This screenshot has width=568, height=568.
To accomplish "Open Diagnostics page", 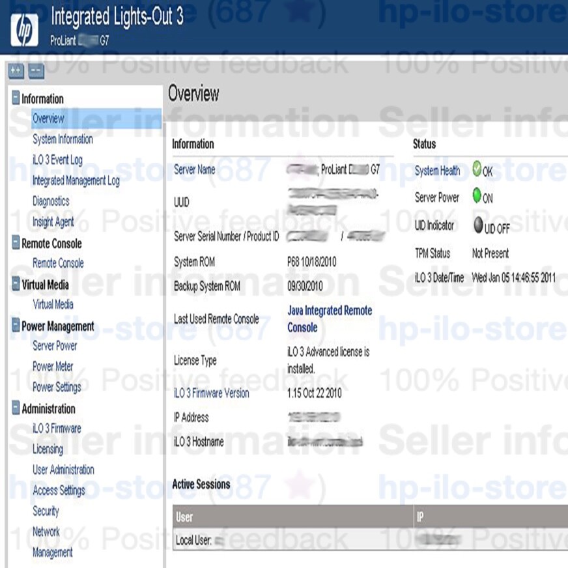I will [x=51, y=201].
